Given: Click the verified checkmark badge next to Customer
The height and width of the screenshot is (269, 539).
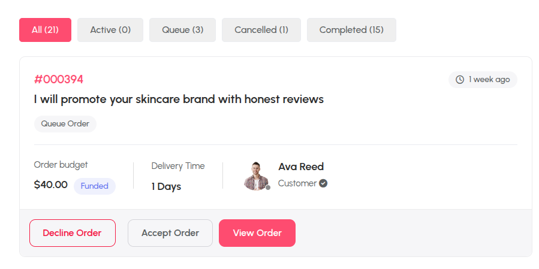Looking at the screenshot, I should pyautogui.click(x=323, y=183).
